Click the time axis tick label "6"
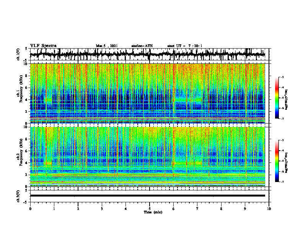Image resolution: width=303 pixels, height=234 pixels. 174,209
